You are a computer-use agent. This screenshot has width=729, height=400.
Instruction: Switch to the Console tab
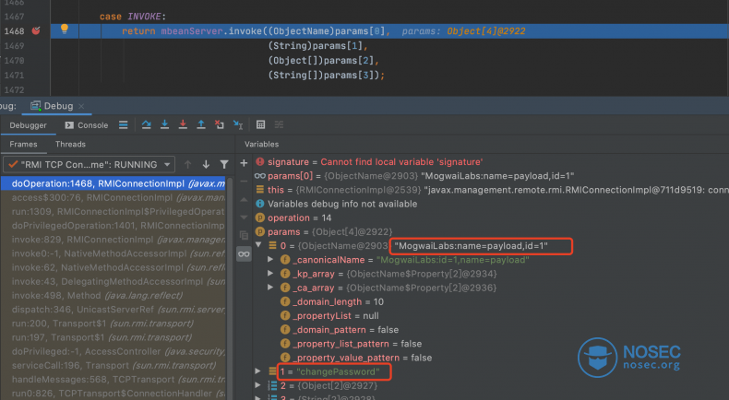(87, 125)
